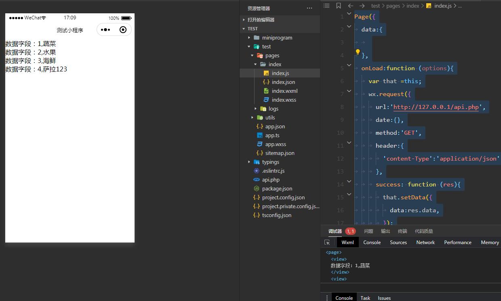This screenshot has width=501, height=301.
Task: Click the error badge showing 1,1
Action: click(350, 231)
